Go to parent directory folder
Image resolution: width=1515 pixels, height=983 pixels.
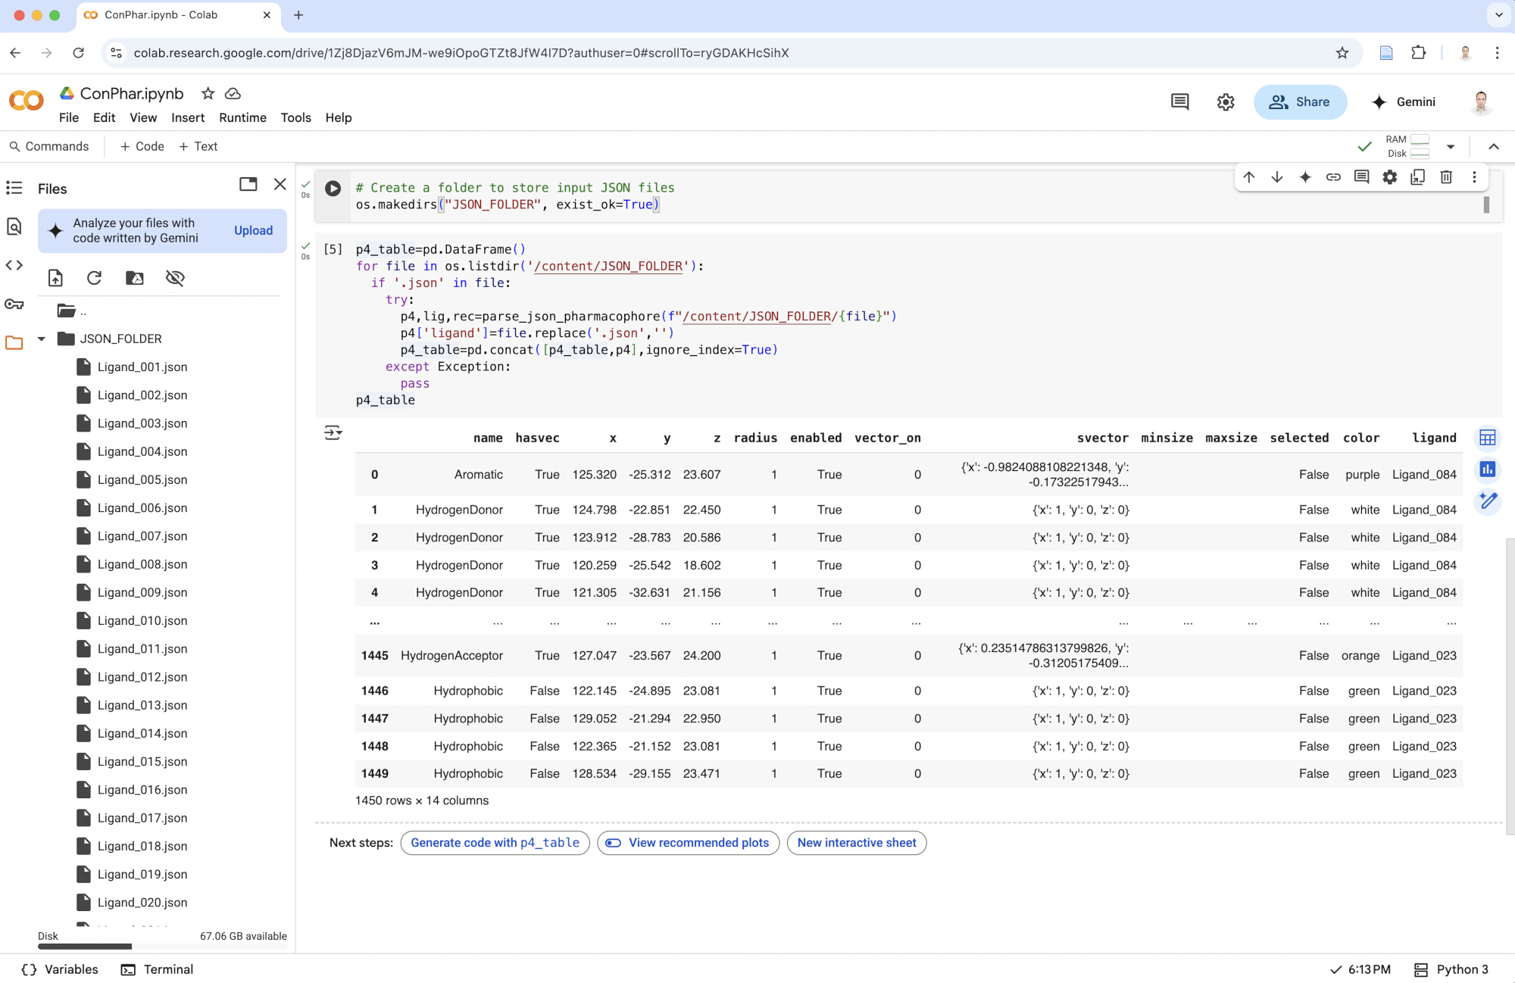(71, 311)
